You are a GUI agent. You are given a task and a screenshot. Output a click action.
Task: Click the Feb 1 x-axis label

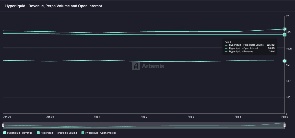click(97, 117)
